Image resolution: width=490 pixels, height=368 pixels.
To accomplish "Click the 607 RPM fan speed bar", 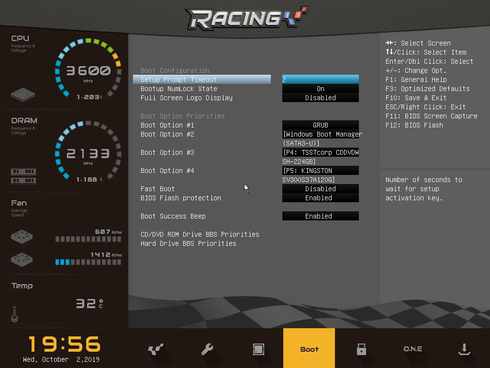I will [88, 239].
